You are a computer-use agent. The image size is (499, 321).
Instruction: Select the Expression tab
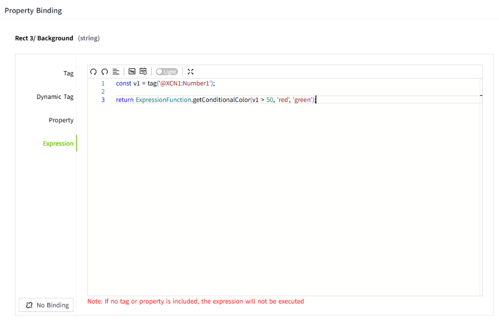point(58,144)
